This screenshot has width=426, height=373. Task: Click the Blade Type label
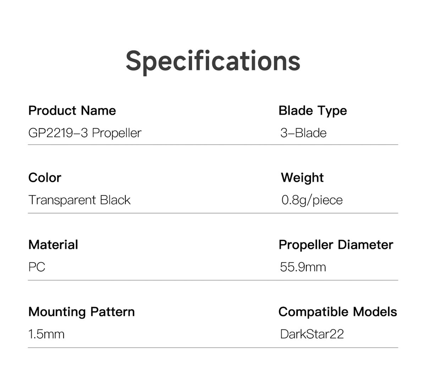coord(313,111)
